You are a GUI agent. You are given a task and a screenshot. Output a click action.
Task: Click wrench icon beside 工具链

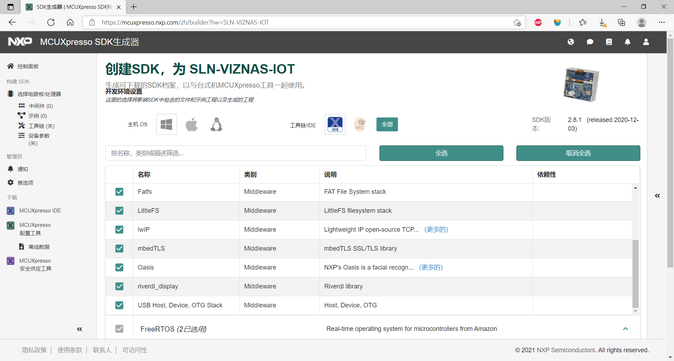tap(22, 125)
